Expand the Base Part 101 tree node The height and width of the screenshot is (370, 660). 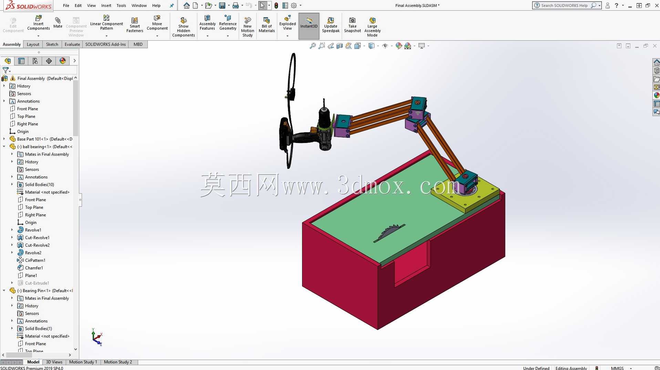(x=4, y=139)
